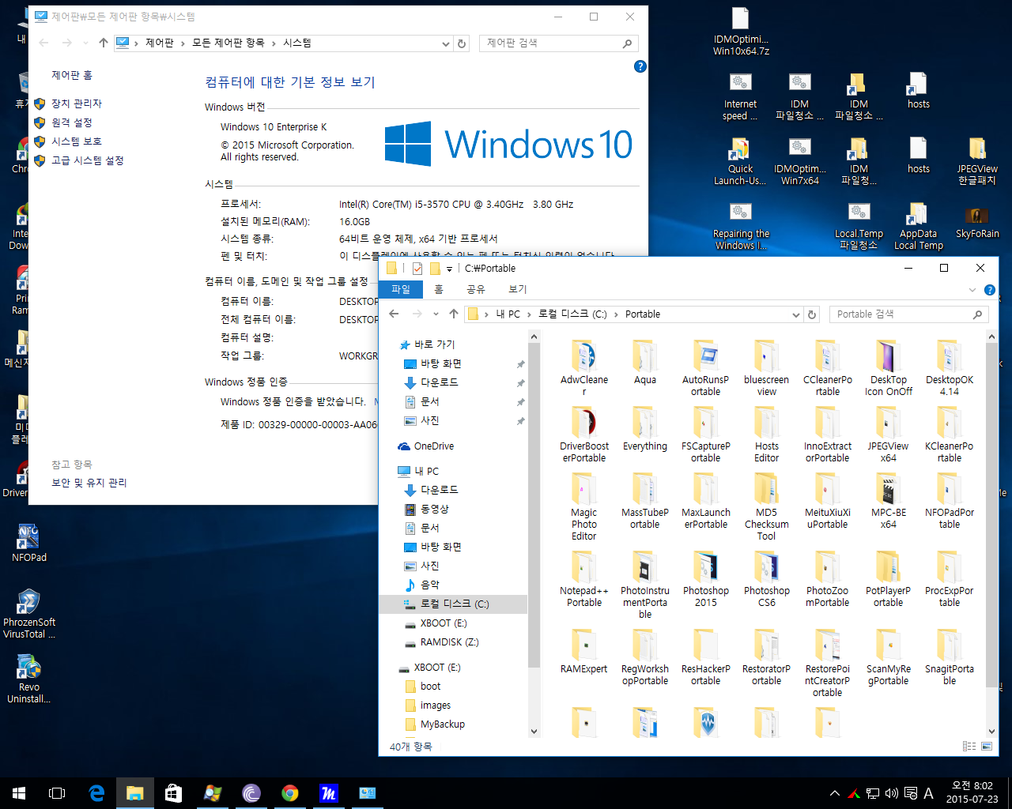Open the MPC-BE x64 folder
1012x809 pixels.
click(888, 502)
